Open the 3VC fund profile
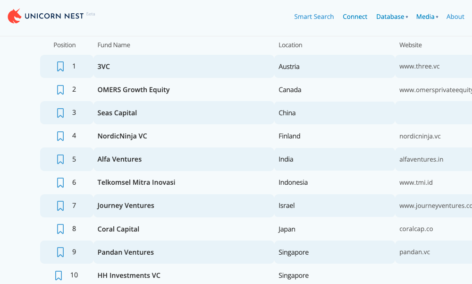Viewport: 472px width, 284px height. pyautogui.click(x=103, y=67)
